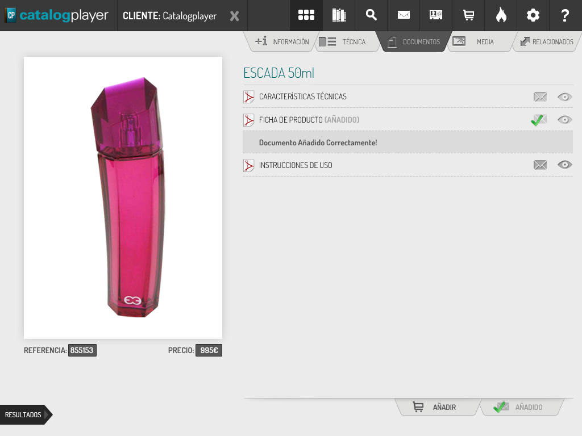Click the Escada perfume product image
The height and width of the screenshot is (436, 582).
(x=123, y=198)
